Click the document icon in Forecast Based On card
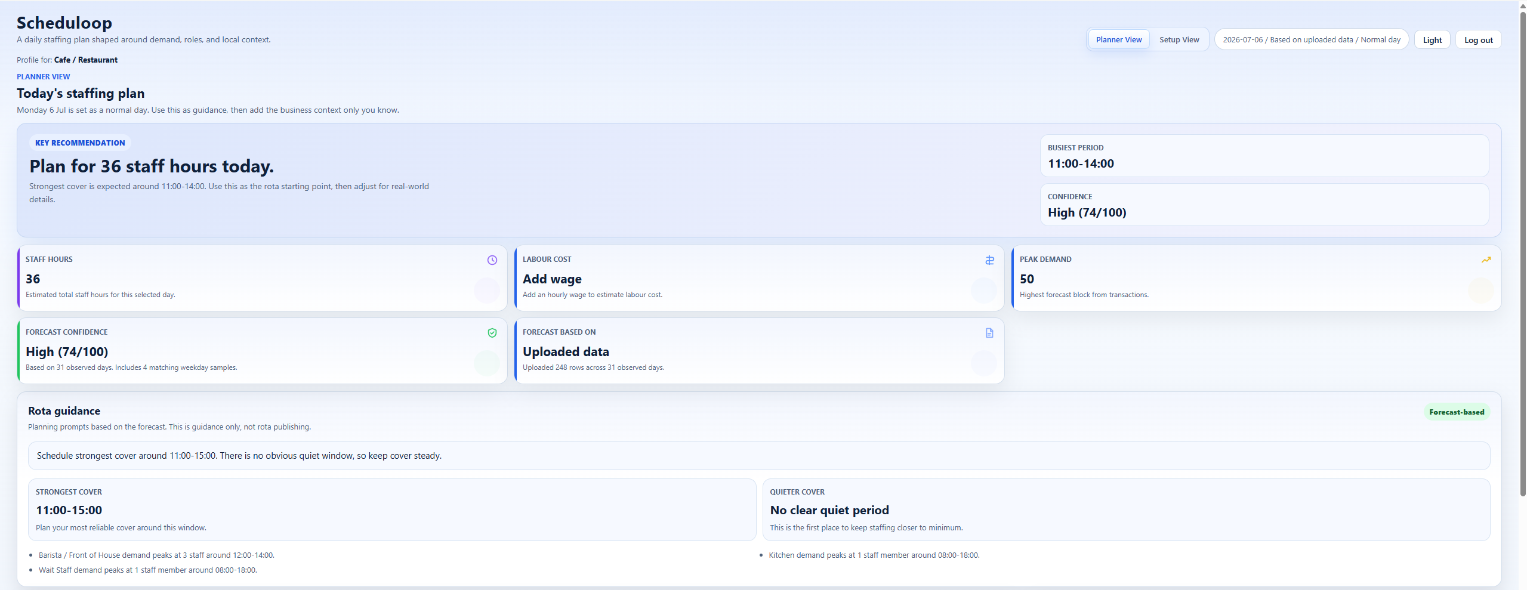Image resolution: width=1527 pixels, height=590 pixels. pyautogui.click(x=989, y=333)
